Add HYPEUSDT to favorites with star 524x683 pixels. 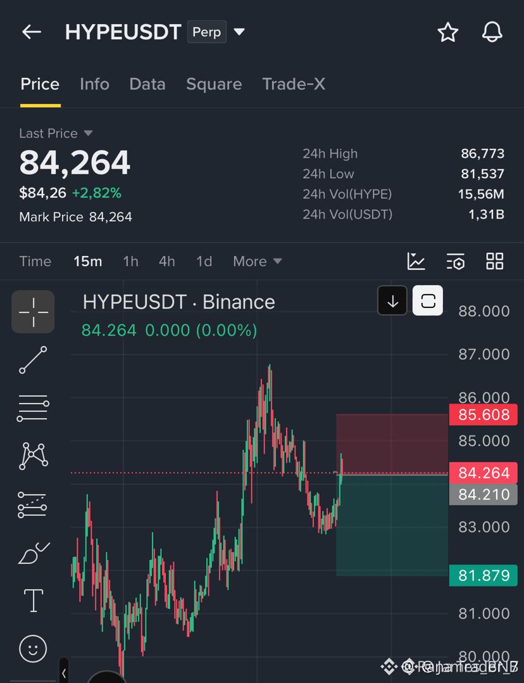447,32
